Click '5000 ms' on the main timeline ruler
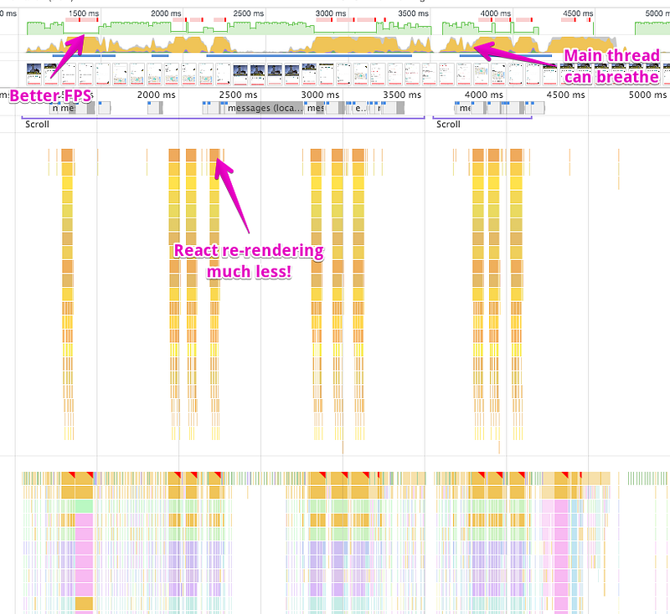The image size is (670, 614). (x=647, y=95)
